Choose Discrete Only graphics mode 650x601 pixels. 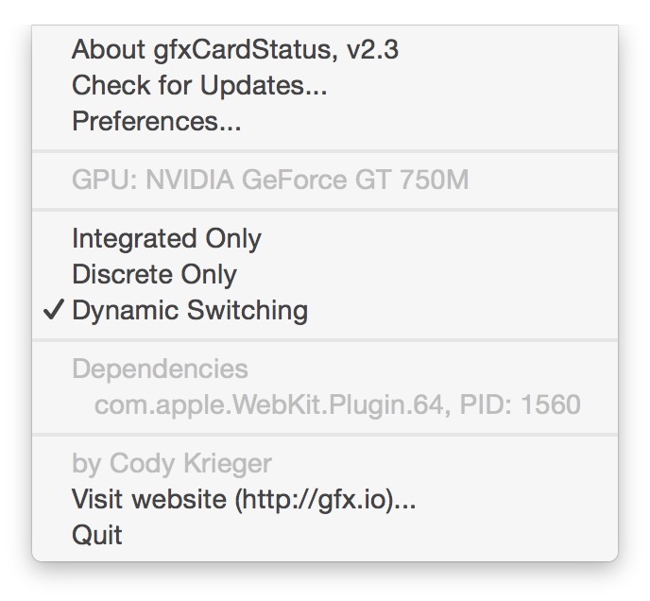click(x=154, y=275)
